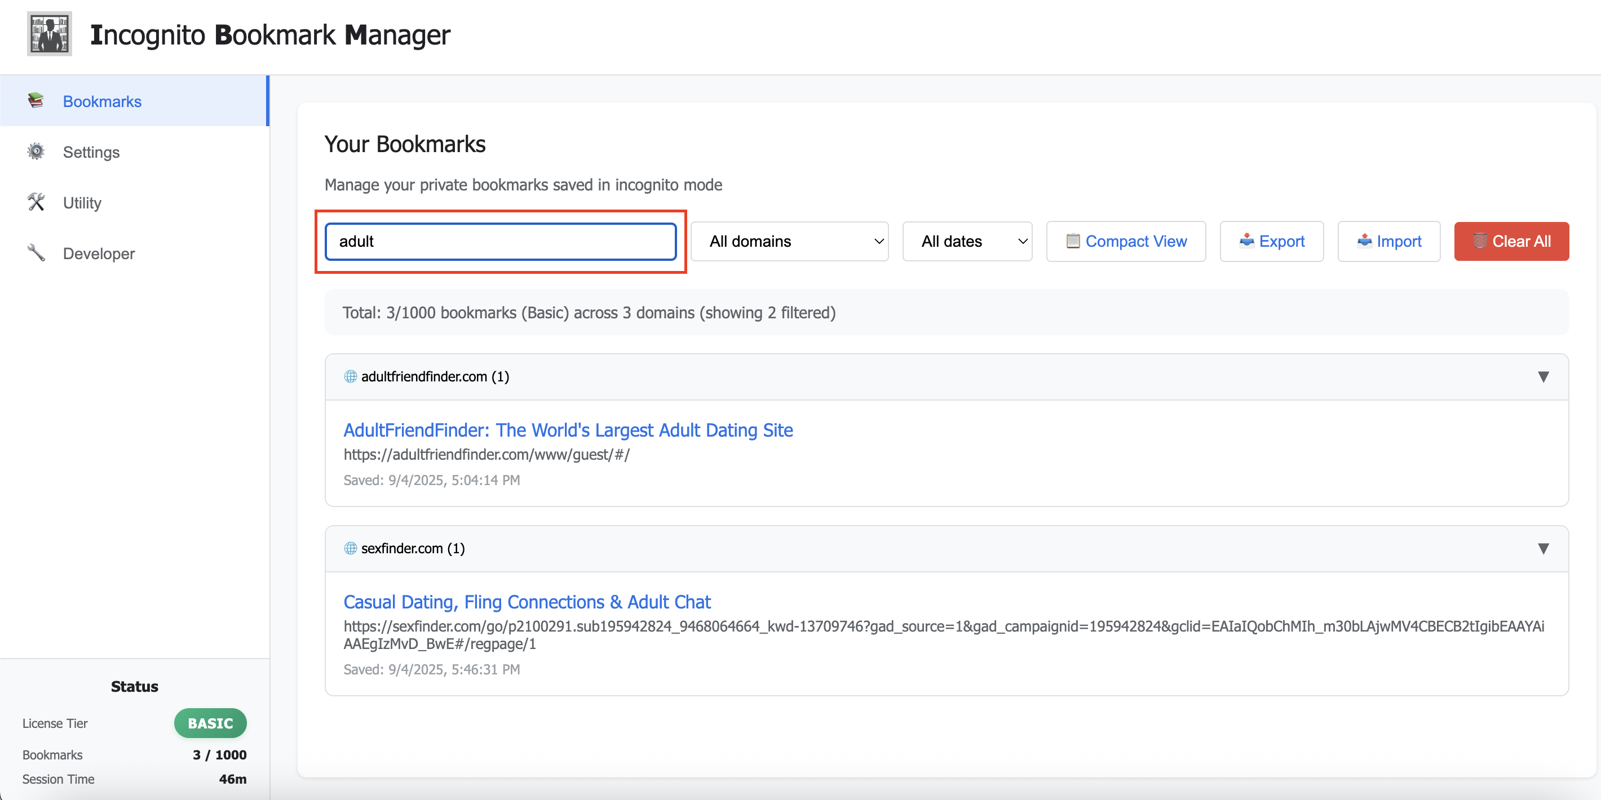The image size is (1601, 800).
Task: Click the BASIC license tier badge
Action: click(210, 723)
